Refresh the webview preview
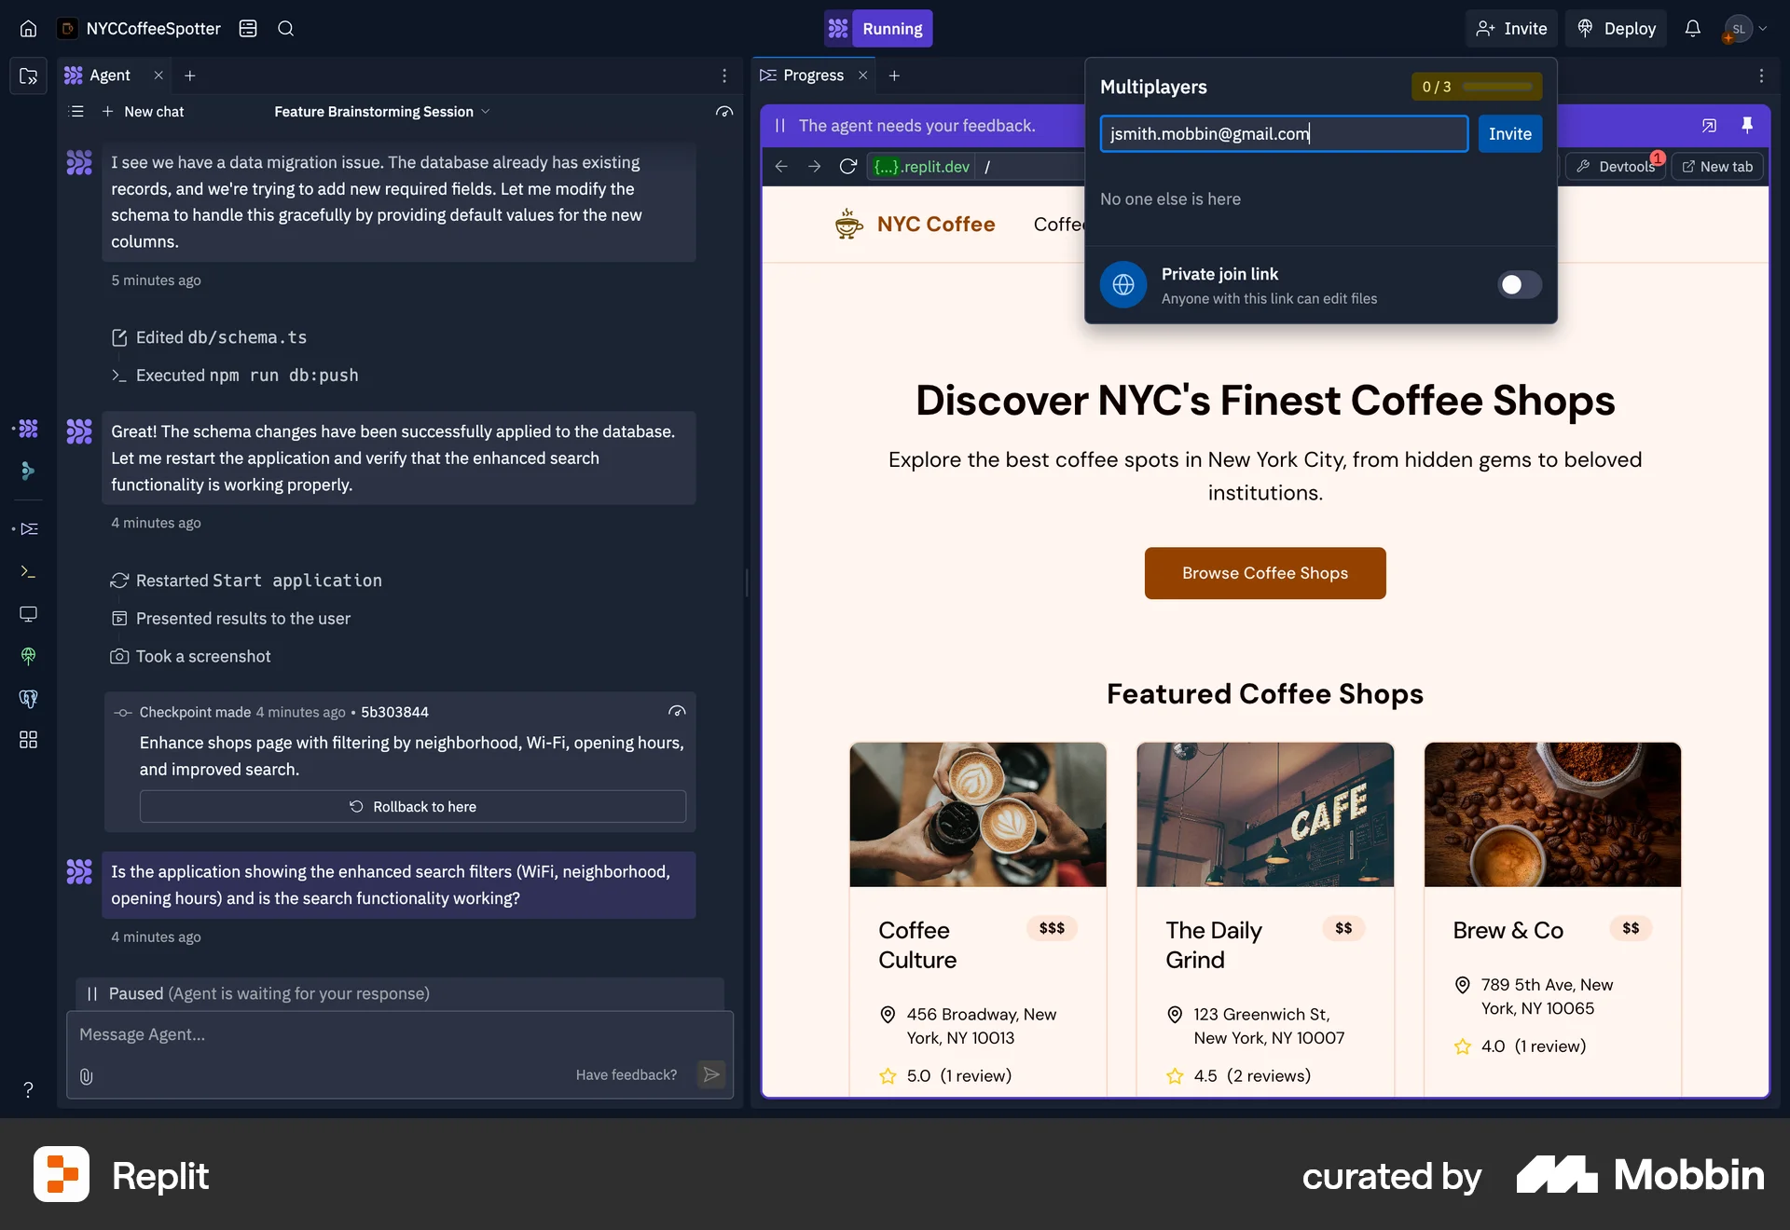Viewport: 1790px width, 1230px height. tap(847, 166)
